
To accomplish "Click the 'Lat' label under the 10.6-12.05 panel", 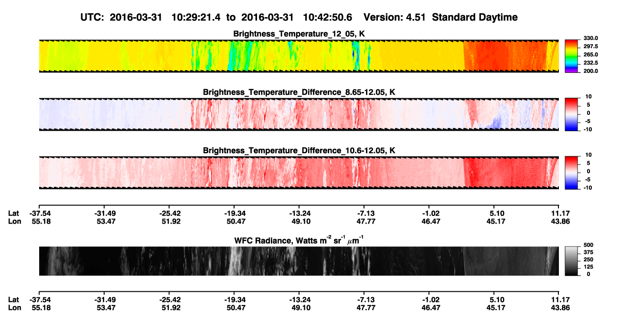I will click(13, 214).
